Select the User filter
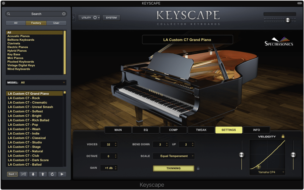304x190 pixels. tap(56, 23)
